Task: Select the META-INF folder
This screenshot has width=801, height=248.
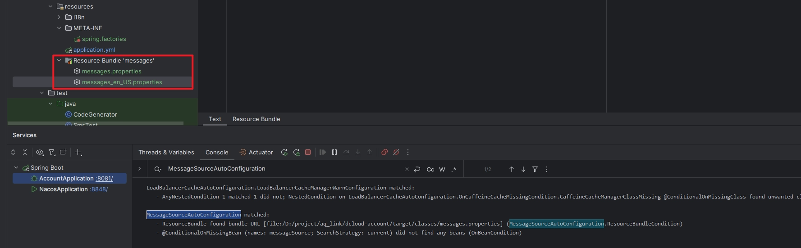Action: tap(87, 28)
